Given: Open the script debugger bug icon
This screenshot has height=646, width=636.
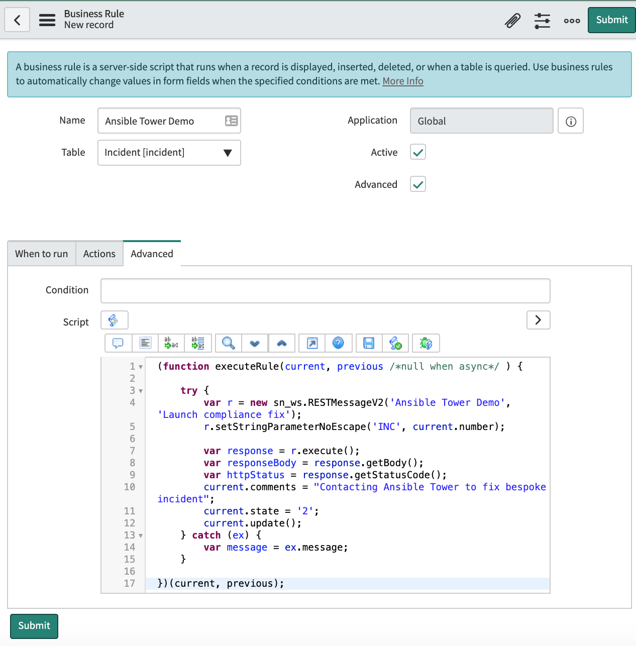Looking at the screenshot, I should pos(426,343).
